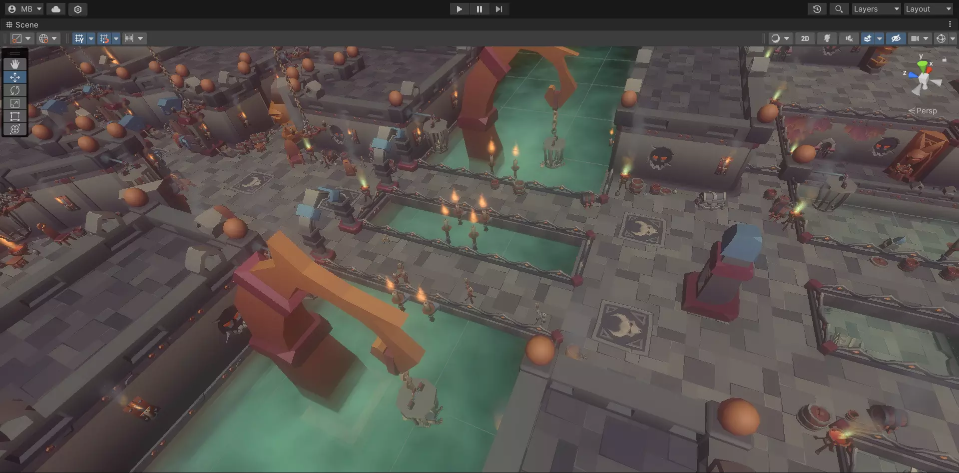Toggle grid snapping magnet

tap(104, 38)
